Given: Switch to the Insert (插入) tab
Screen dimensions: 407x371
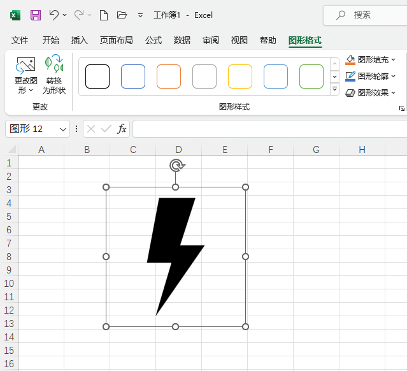Looking at the screenshot, I should pyautogui.click(x=80, y=40).
